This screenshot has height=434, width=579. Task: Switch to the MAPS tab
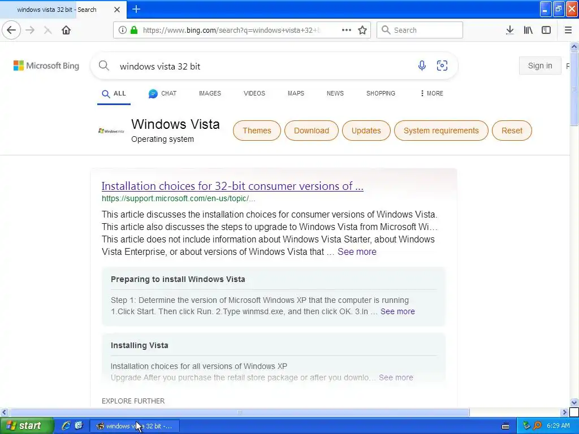pos(296,93)
